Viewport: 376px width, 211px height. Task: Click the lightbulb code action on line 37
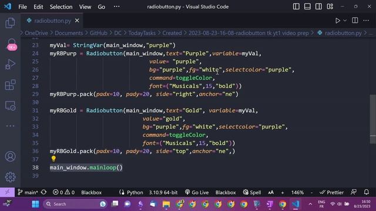tap(53, 159)
